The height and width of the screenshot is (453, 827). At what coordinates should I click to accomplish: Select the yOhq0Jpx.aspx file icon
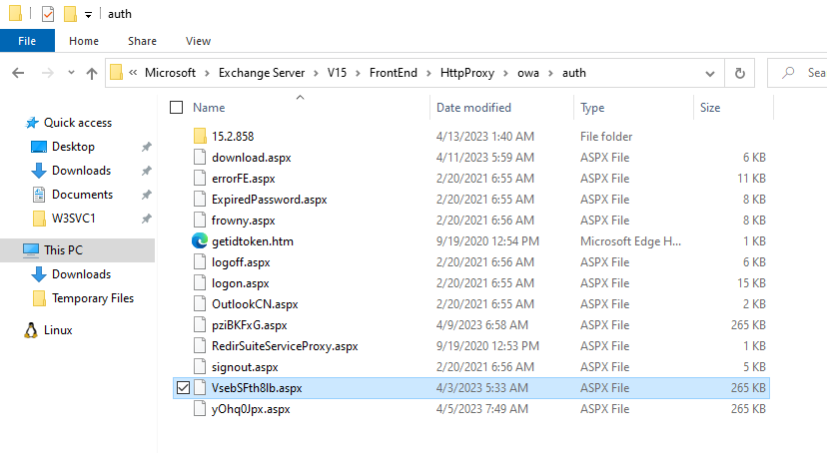pos(200,409)
